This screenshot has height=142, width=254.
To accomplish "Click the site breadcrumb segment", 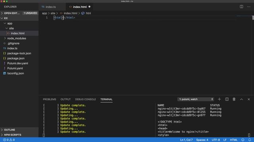I will 53,13.
